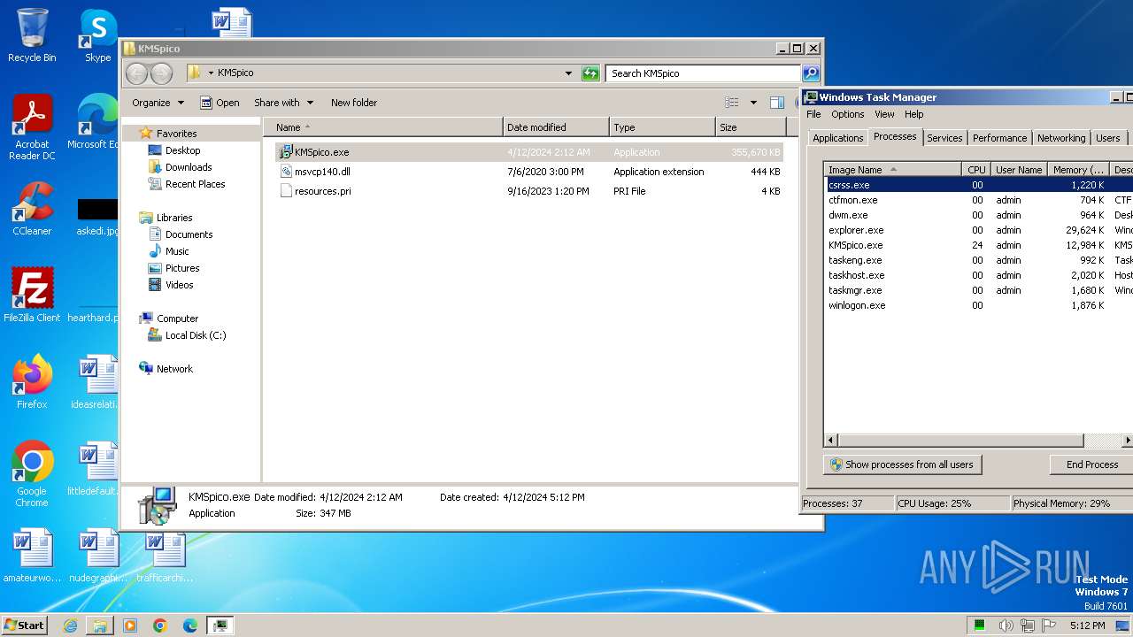Launch Firefox from the desktop
Viewport: 1133px width, 637px height.
coord(32,382)
